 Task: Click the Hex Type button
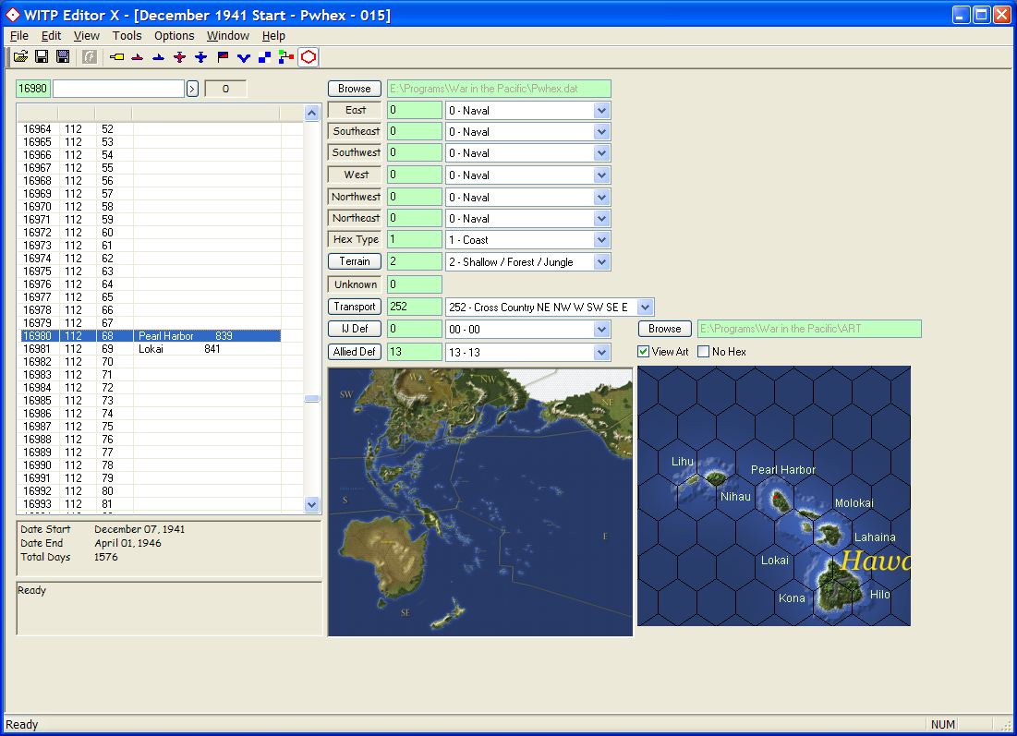(x=354, y=239)
